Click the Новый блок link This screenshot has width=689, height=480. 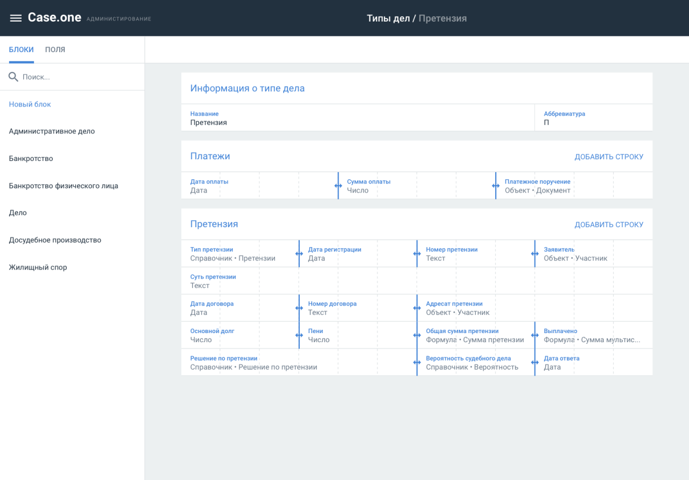[30, 104]
